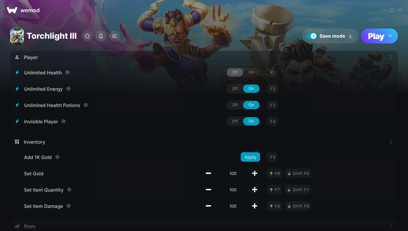The width and height of the screenshot is (408, 231).
Task: Decrease Set Item Quantity with minus button
Action: point(208,190)
